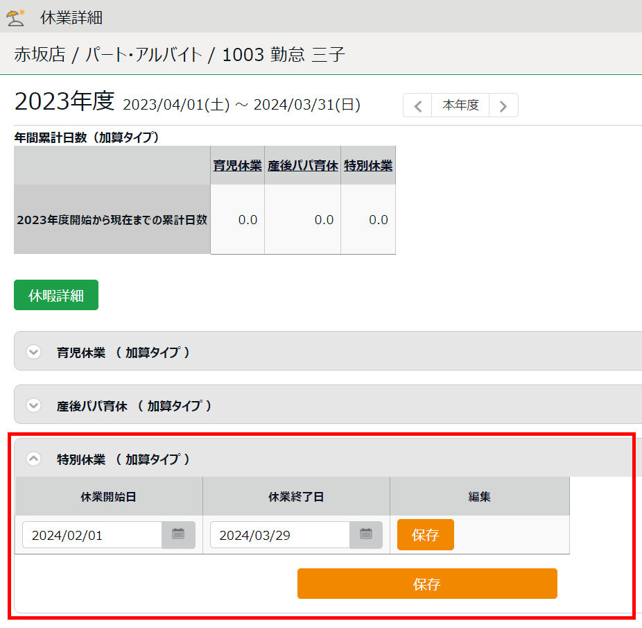Click the small 保存 button in 編集 column
Image resolution: width=642 pixels, height=628 pixels.
coord(425,534)
